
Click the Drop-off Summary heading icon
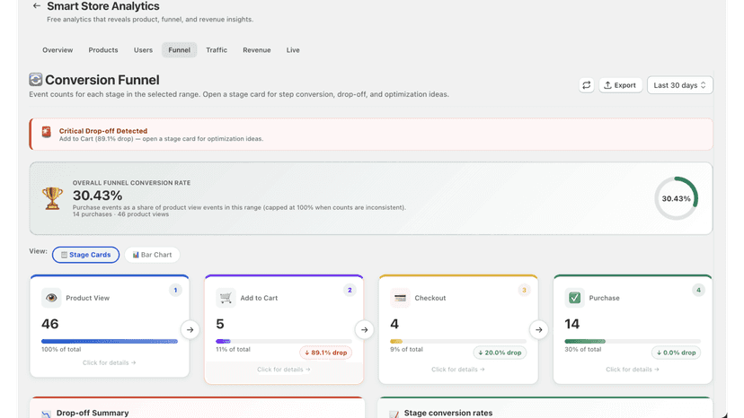[x=46, y=414]
